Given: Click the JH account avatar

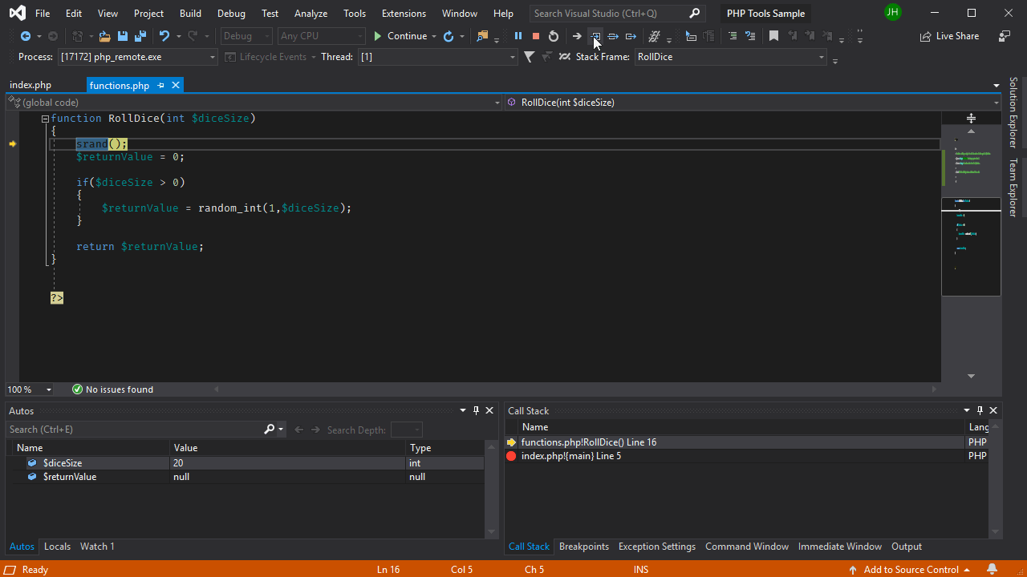Looking at the screenshot, I should (x=892, y=13).
